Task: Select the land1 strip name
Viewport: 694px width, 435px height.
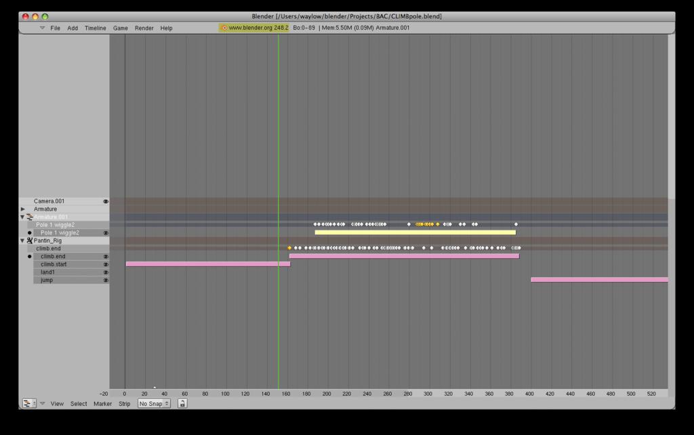Action: (x=48, y=272)
